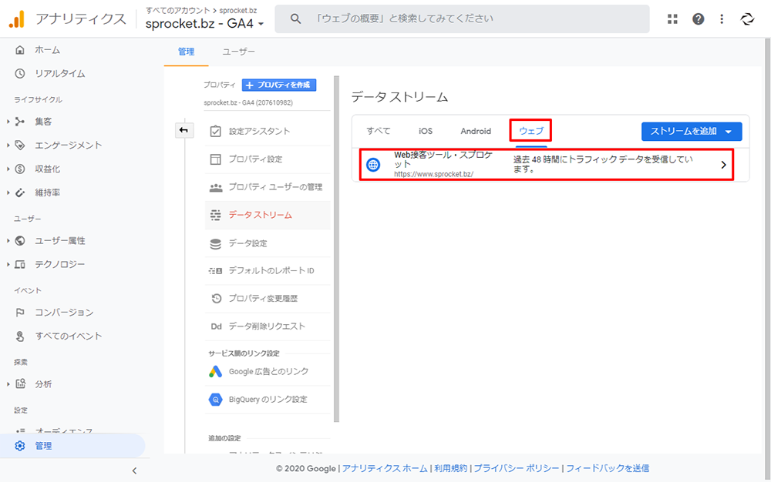Click the Analytics logo icon
Viewport: 771px width, 482px height.
(17, 18)
